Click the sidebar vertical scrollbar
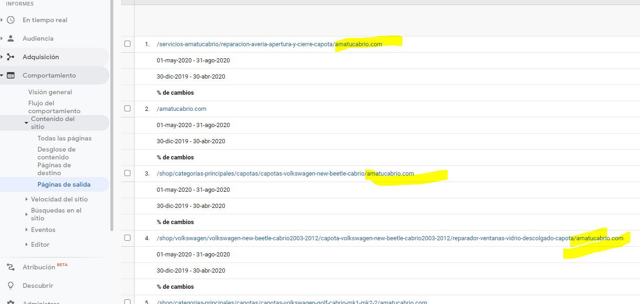 [111, 116]
